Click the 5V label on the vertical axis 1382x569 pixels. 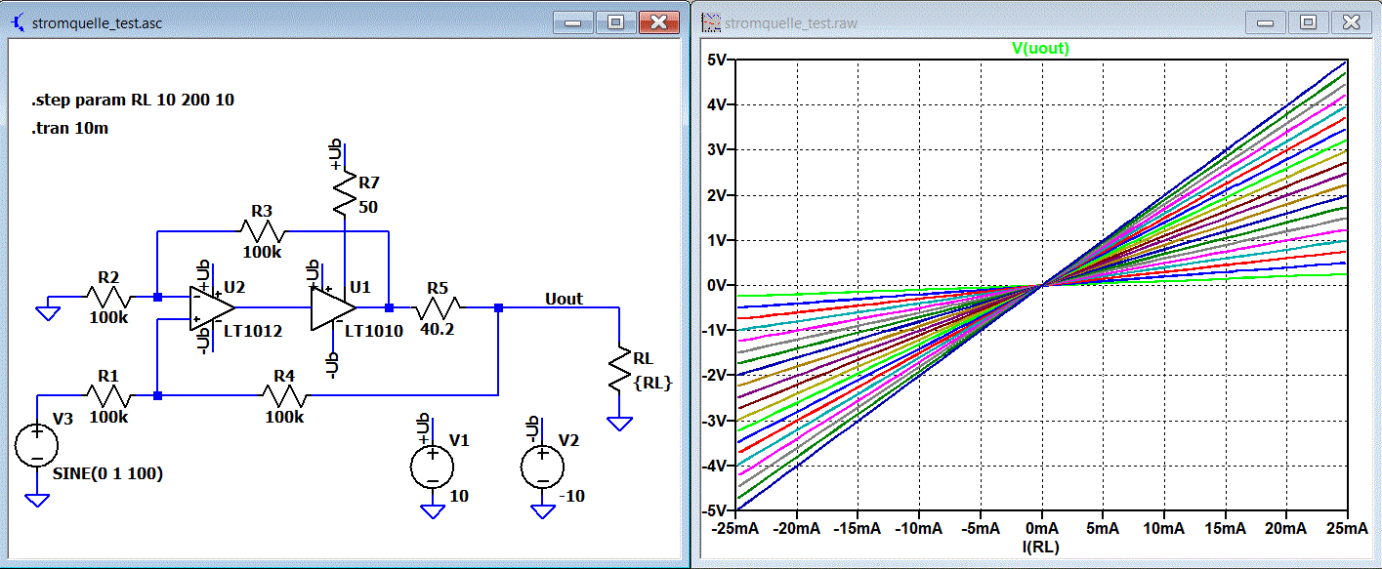click(717, 60)
